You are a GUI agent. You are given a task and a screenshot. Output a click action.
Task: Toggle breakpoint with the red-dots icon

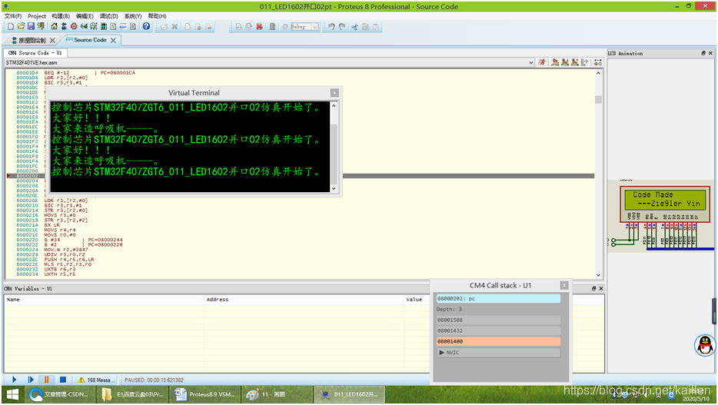598,62
